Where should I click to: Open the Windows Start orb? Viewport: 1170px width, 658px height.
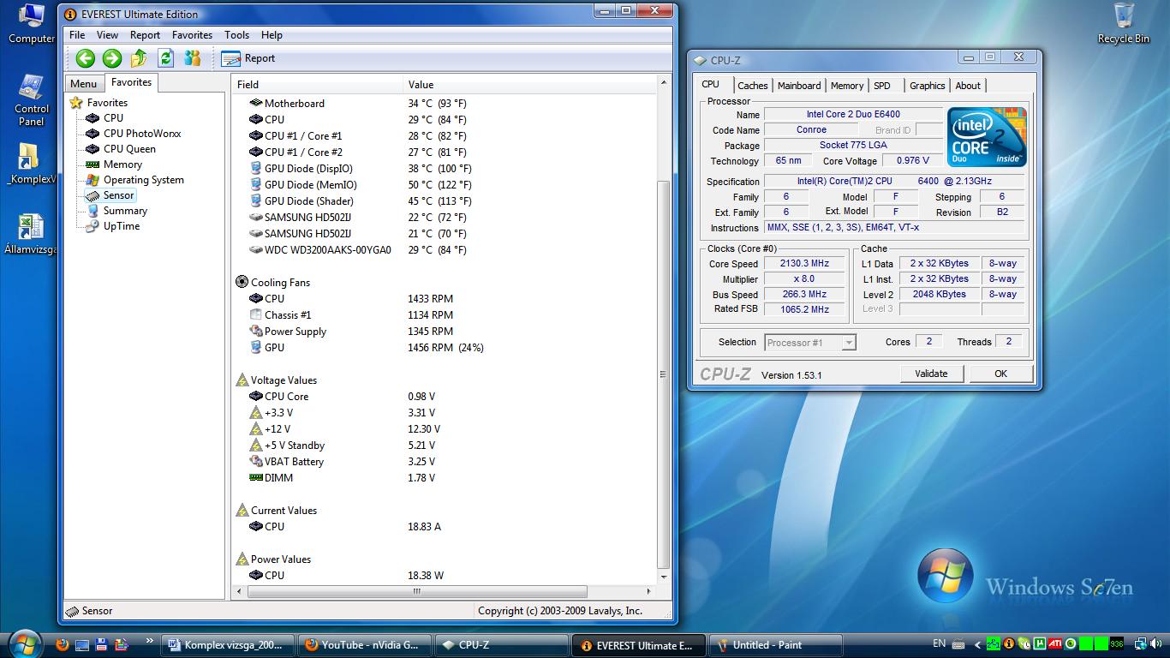click(25, 643)
